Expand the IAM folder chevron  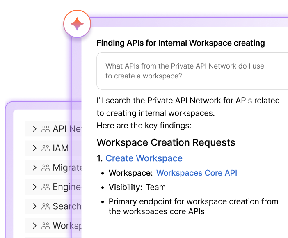pos(34,149)
